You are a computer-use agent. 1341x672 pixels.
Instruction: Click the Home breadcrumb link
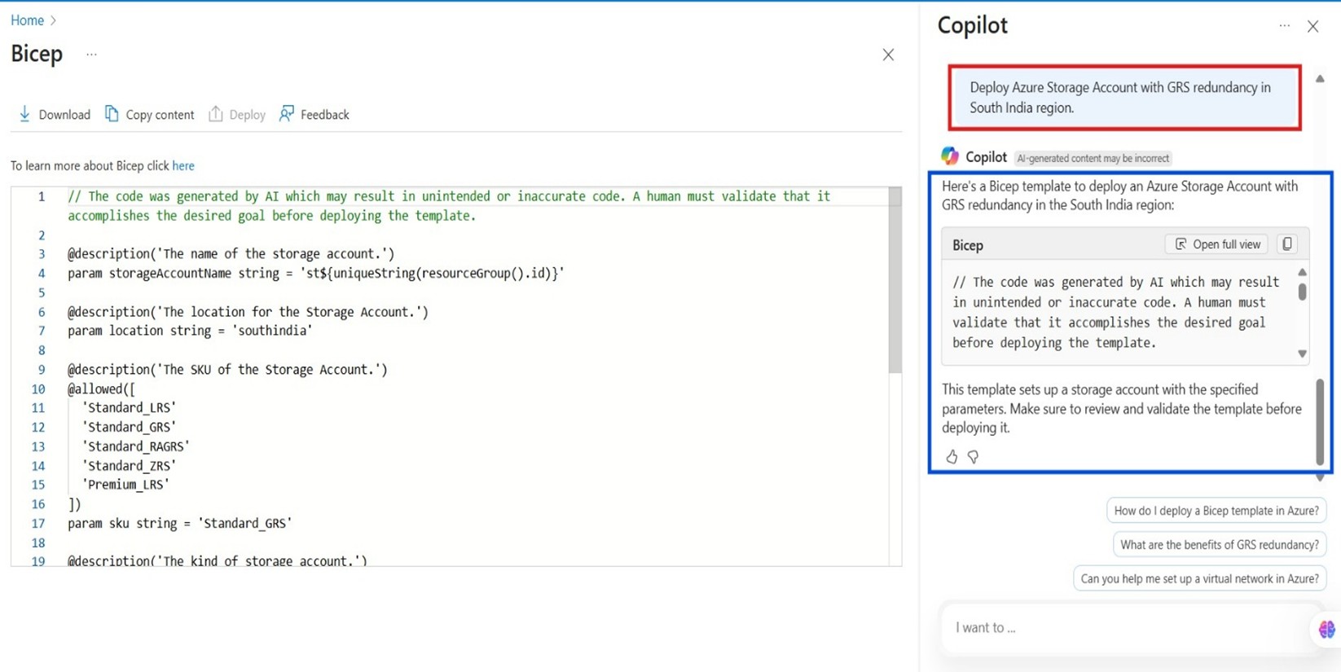(x=27, y=20)
